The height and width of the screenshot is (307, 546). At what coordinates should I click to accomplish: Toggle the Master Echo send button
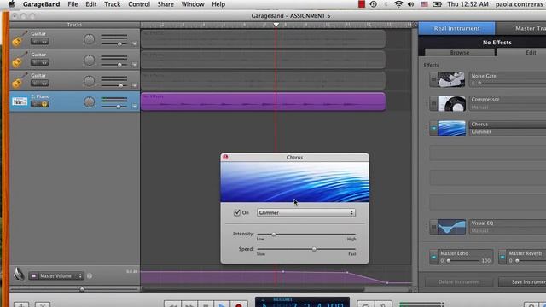433,257
